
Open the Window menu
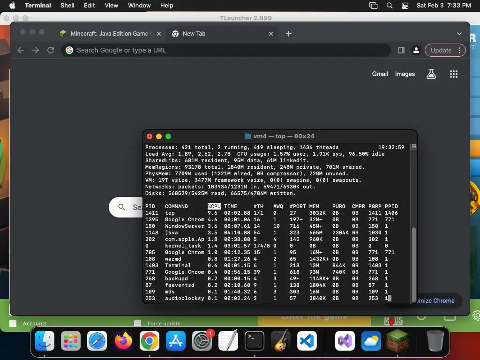pyautogui.click(x=139, y=6)
